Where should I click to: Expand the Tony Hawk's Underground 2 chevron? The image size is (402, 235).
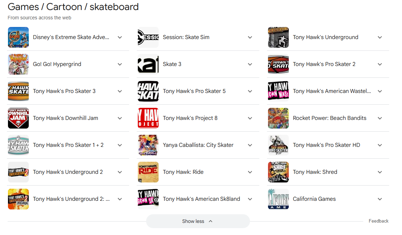click(120, 172)
